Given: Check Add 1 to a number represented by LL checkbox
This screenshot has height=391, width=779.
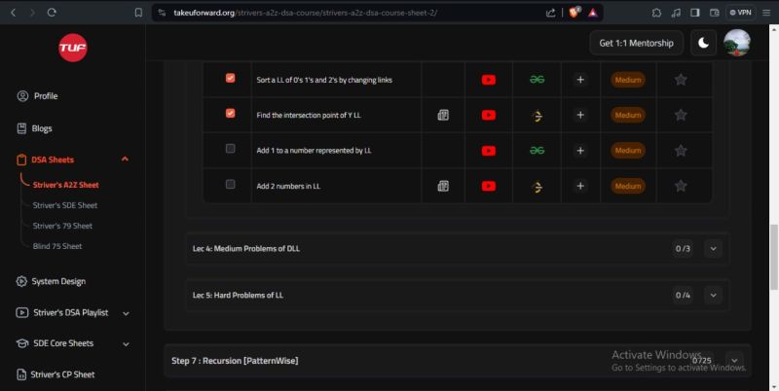Looking at the screenshot, I should tap(230, 149).
